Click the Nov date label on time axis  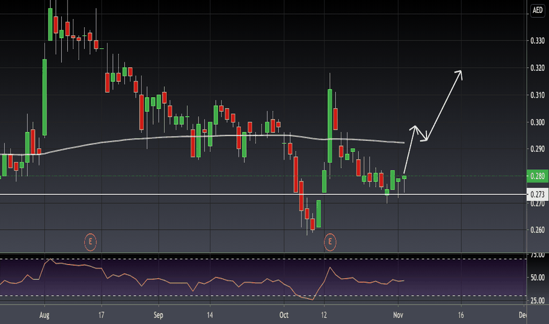pos(398,315)
